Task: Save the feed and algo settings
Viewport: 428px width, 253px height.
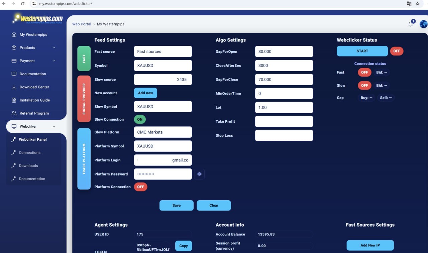Action: [x=177, y=206]
